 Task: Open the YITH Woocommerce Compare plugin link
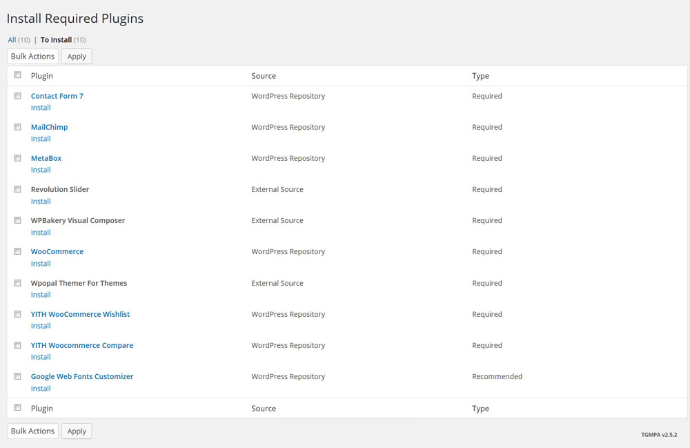tap(81, 345)
